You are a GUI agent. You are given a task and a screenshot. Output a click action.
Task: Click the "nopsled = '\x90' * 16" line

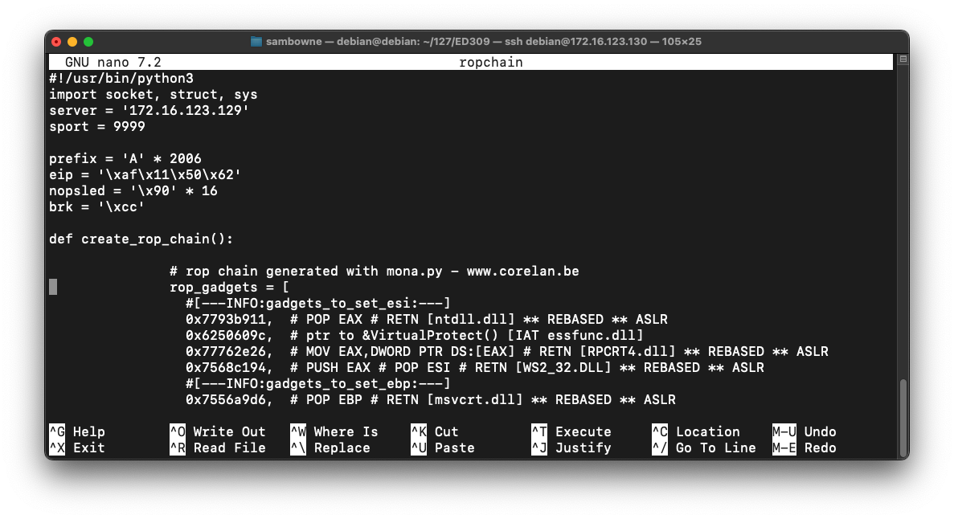click(x=133, y=191)
